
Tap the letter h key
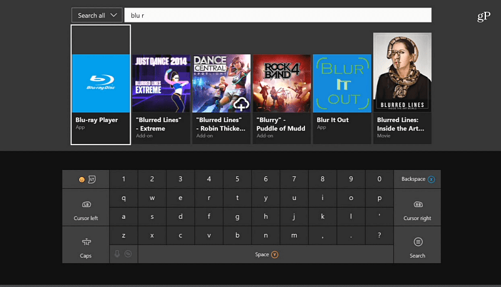(x=266, y=217)
